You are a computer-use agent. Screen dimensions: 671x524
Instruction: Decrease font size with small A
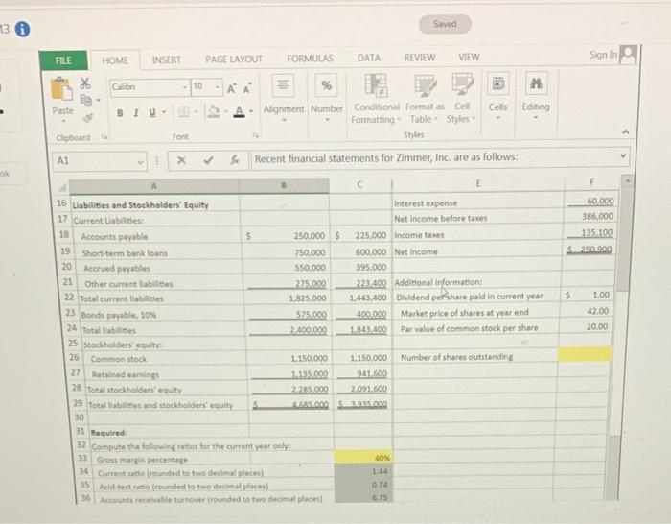click(247, 88)
